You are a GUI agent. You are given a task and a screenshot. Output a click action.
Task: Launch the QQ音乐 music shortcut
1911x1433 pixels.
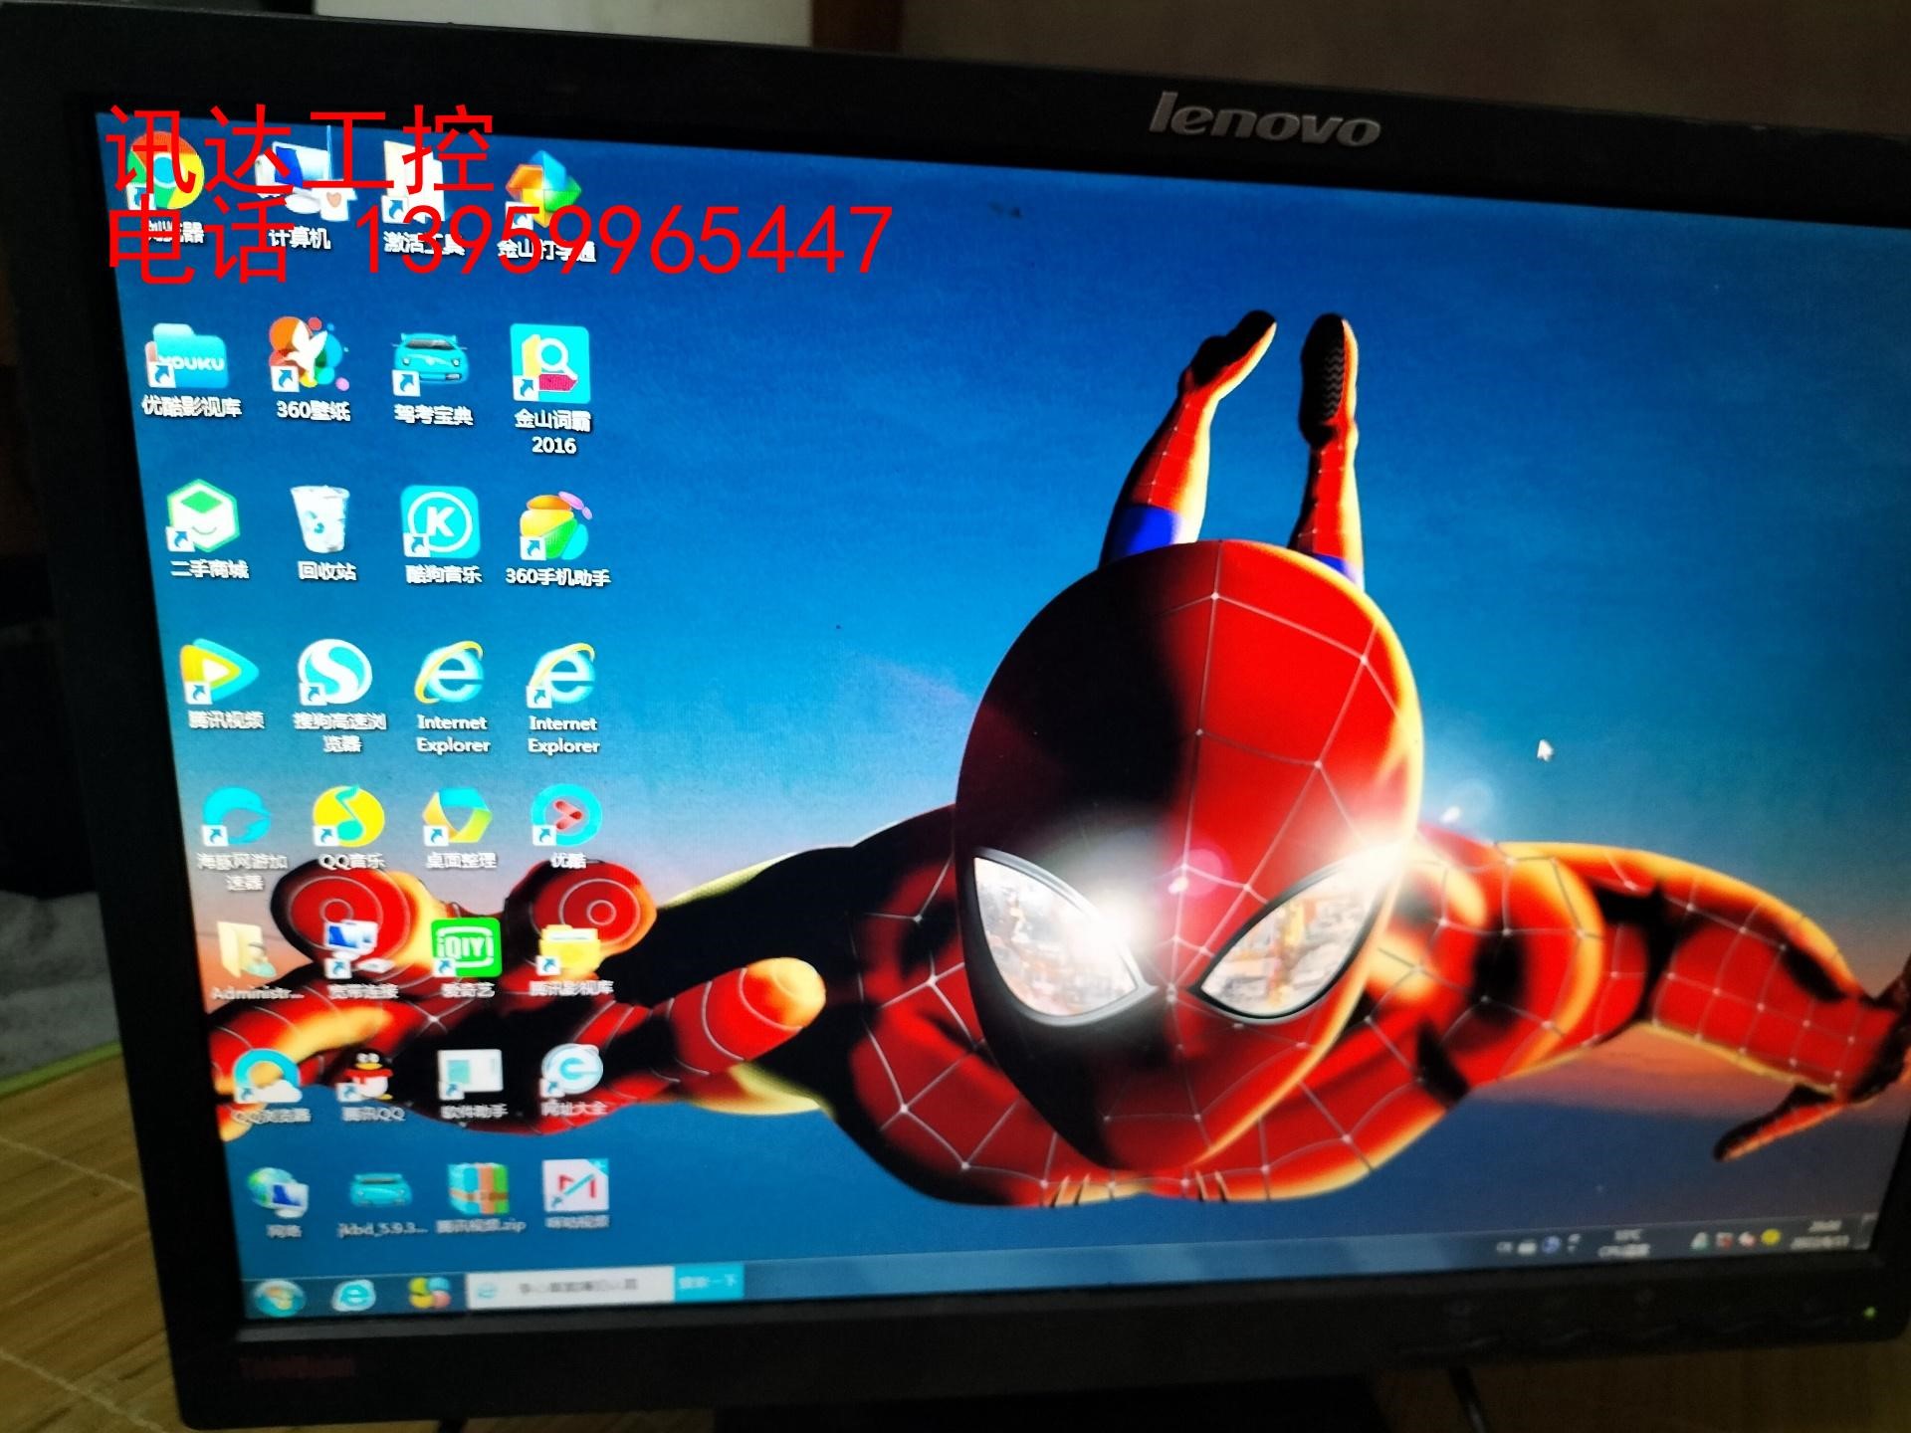[348, 828]
